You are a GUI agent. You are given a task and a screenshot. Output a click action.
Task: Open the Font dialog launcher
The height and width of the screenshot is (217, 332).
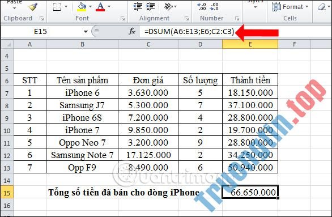(x=122, y=19)
